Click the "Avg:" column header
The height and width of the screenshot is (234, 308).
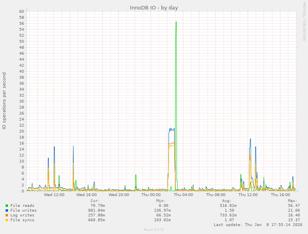pos(227,201)
